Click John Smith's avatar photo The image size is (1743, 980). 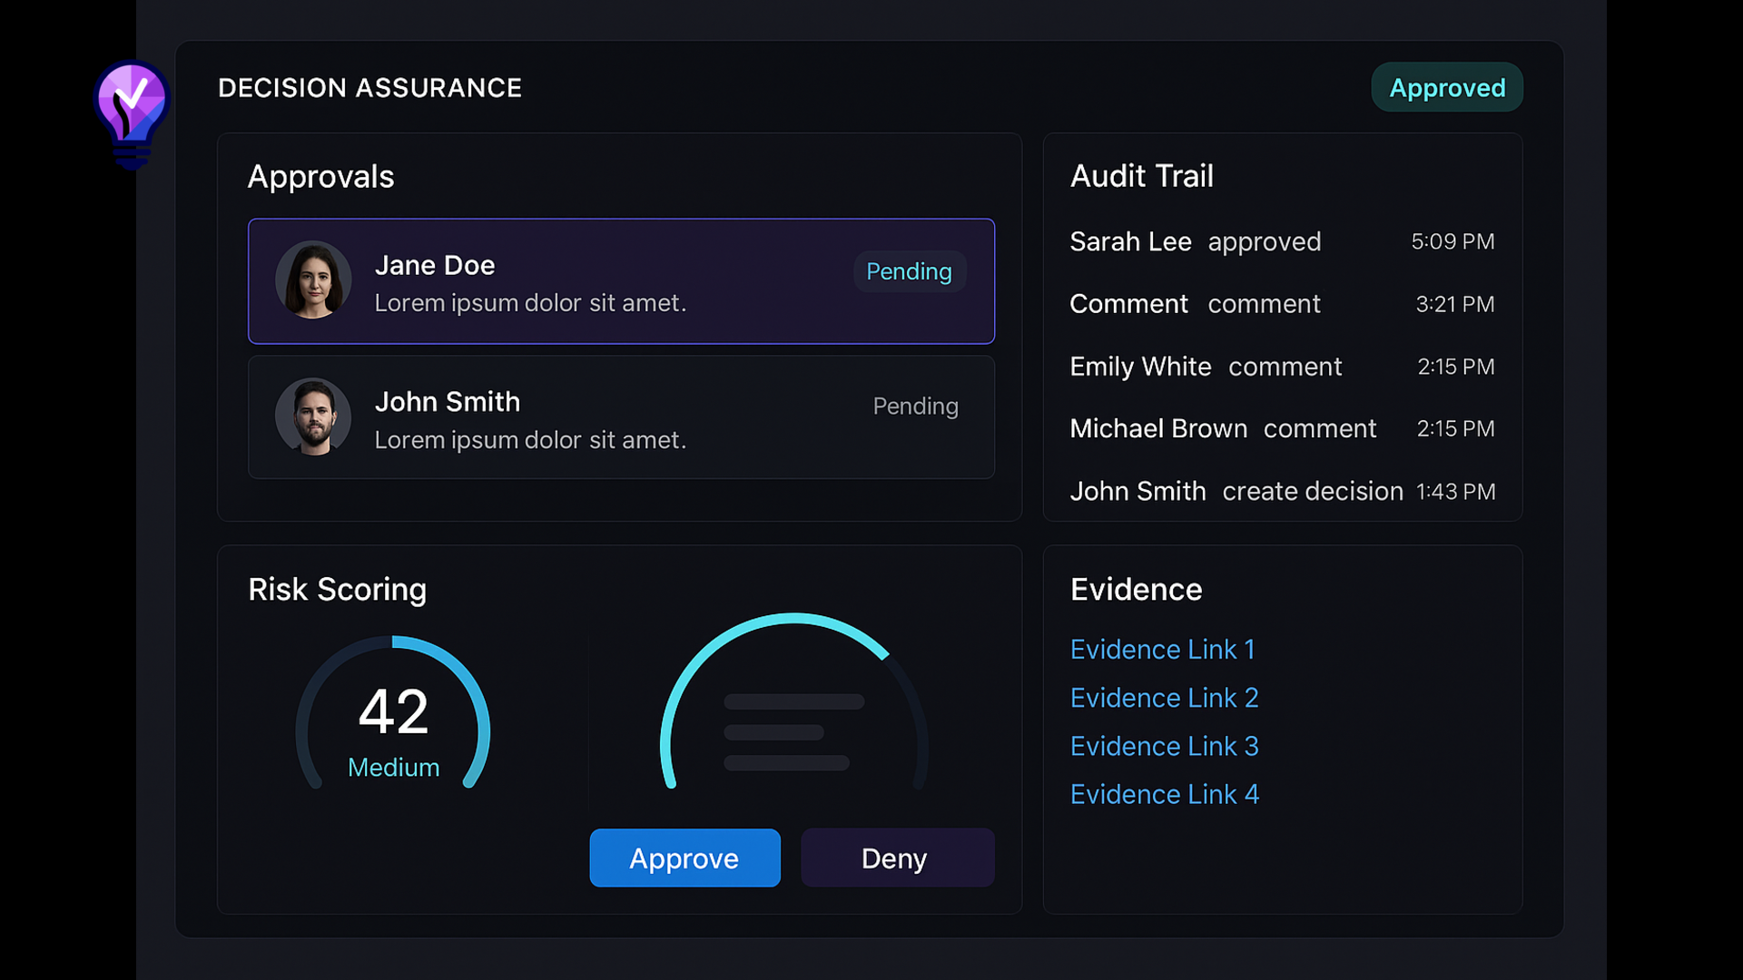coord(313,416)
